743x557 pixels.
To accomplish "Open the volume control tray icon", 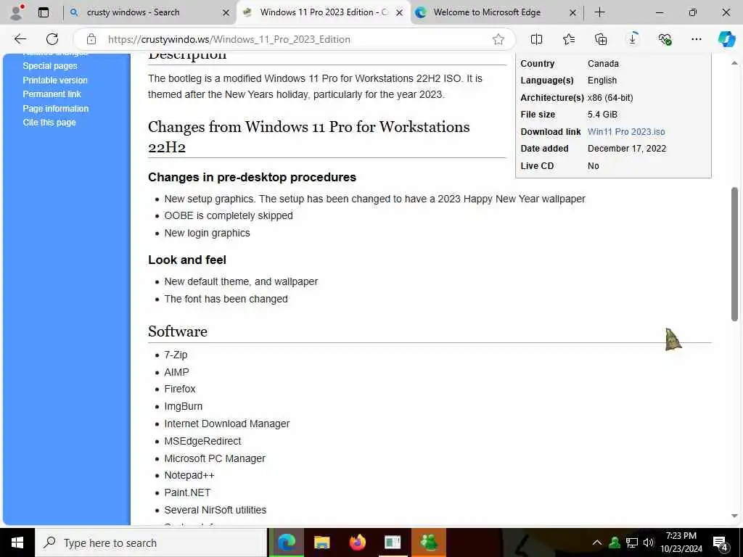I will coord(649,542).
